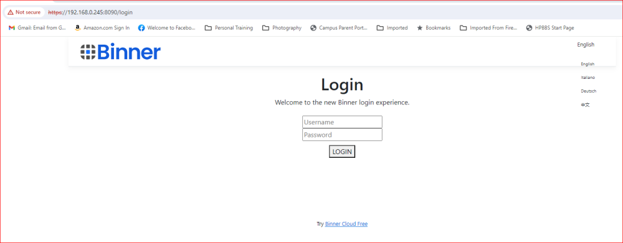623x243 pixels.
Task: Select Italiano in the language list
Action: (588, 78)
